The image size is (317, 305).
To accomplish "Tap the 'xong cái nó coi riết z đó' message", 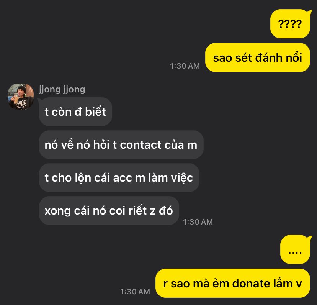I will pyautogui.click(x=109, y=210).
